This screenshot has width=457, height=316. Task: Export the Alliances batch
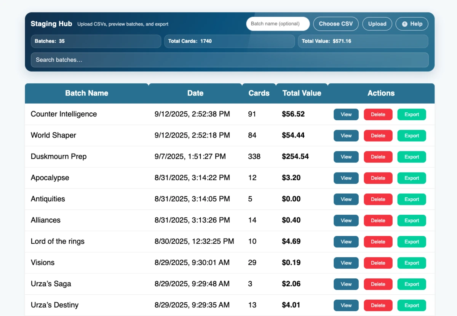click(411, 220)
